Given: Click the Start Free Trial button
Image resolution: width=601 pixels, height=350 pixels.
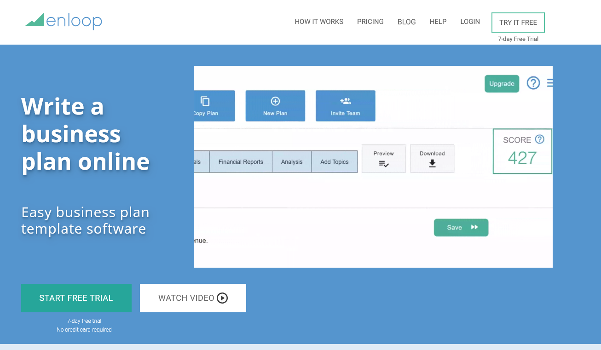Looking at the screenshot, I should pyautogui.click(x=76, y=298).
